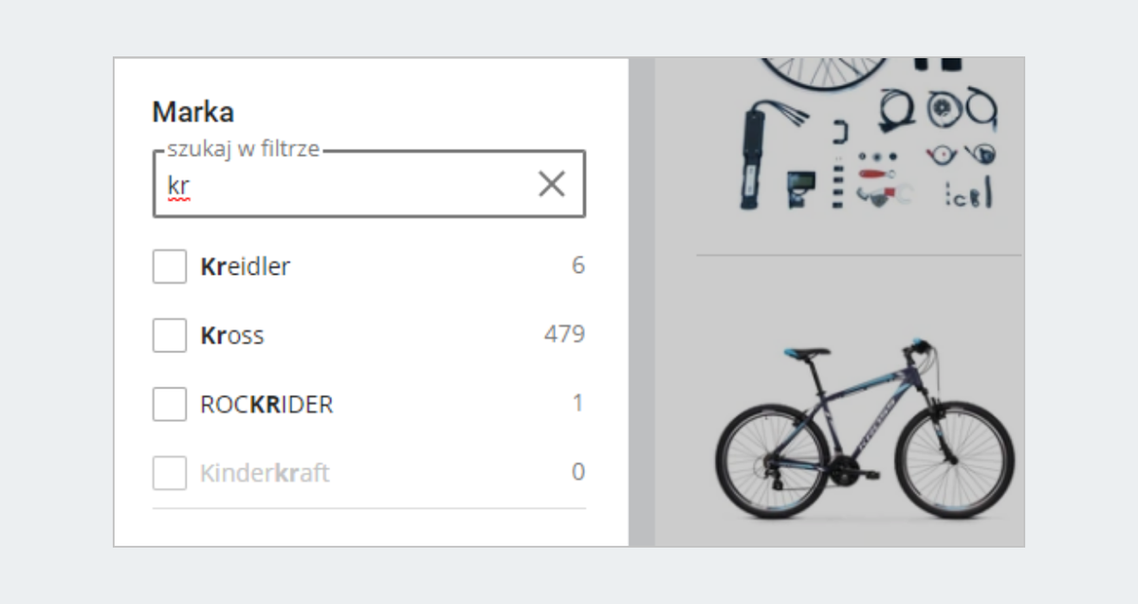Screen dimensions: 1138x604
Task: Click the grey vertical scrollbar beside the filter
Action: pyautogui.click(x=642, y=302)
